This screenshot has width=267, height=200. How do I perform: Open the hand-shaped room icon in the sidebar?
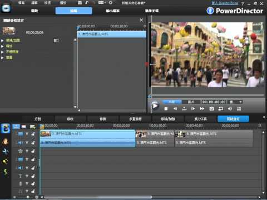coord(6,142)
